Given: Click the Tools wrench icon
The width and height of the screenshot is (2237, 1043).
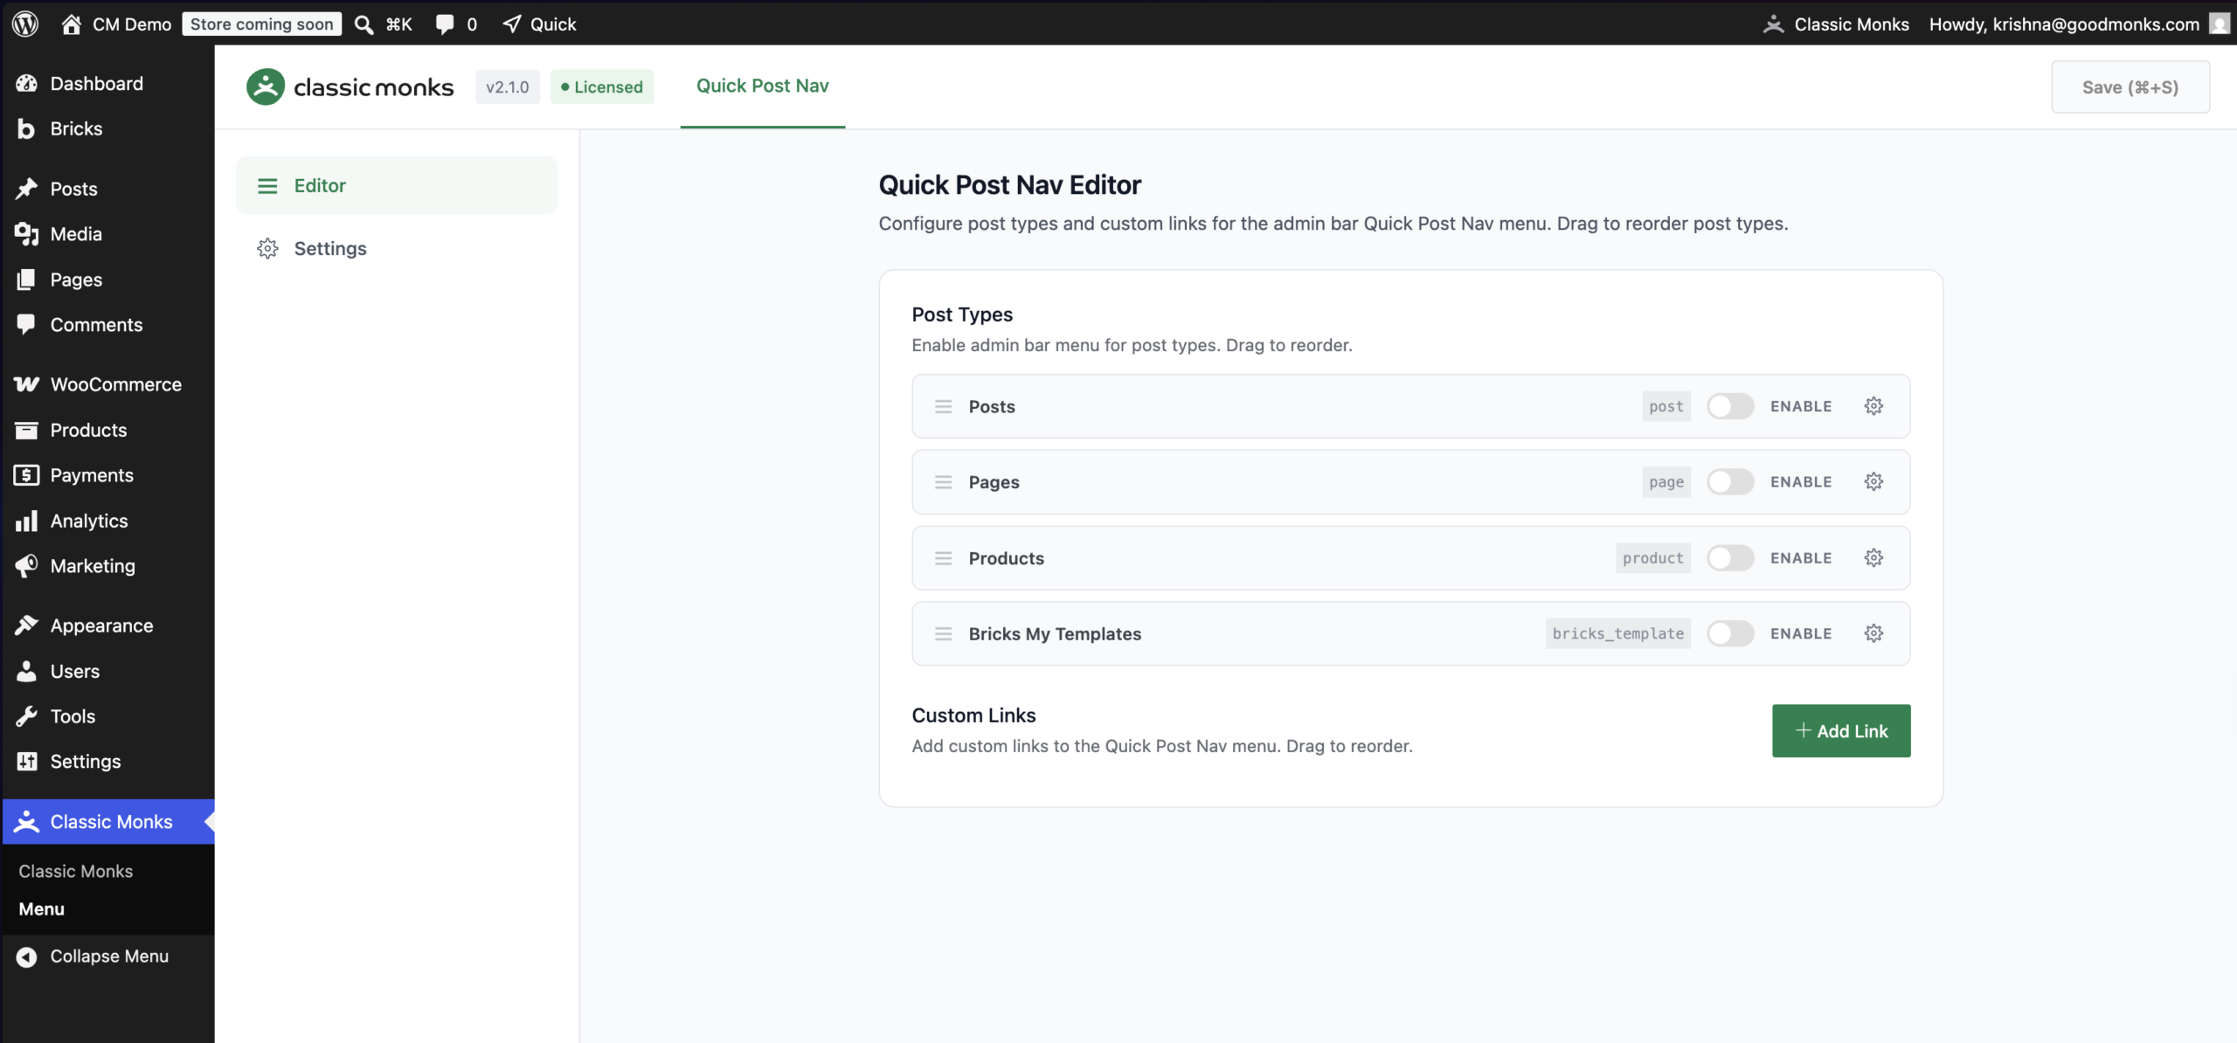Looking at the screenshot, I should point(26,716).
